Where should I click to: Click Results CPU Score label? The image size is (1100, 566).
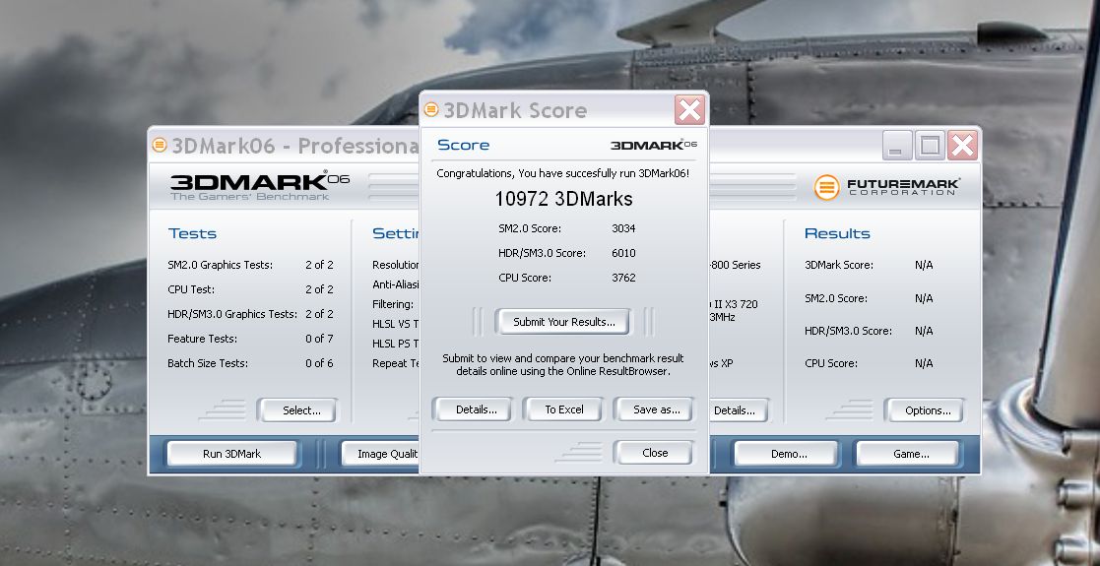click(x=830, y=363)
